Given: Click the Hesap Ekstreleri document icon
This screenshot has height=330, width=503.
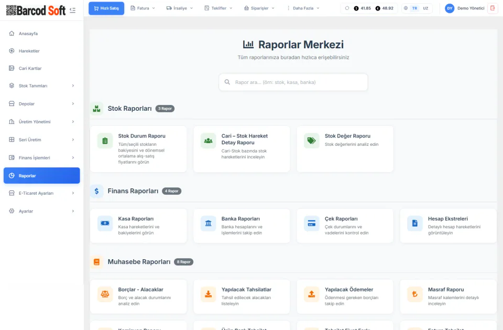Looking at the screenshot, I should click(415, 223).
